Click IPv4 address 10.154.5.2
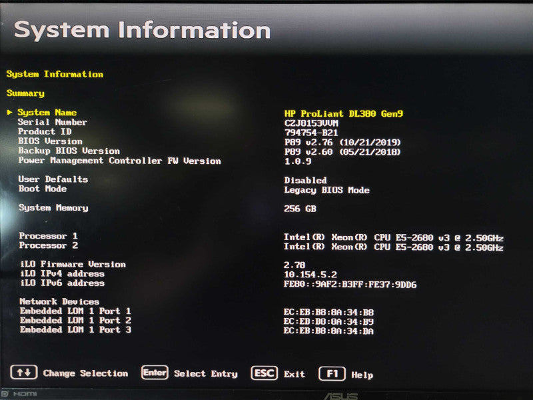Viewport: 533px width, 400px height. 310,275
